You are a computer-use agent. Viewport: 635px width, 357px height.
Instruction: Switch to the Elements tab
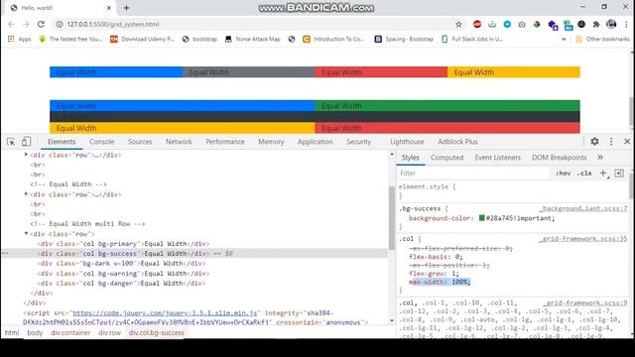(x=62, y=142)
